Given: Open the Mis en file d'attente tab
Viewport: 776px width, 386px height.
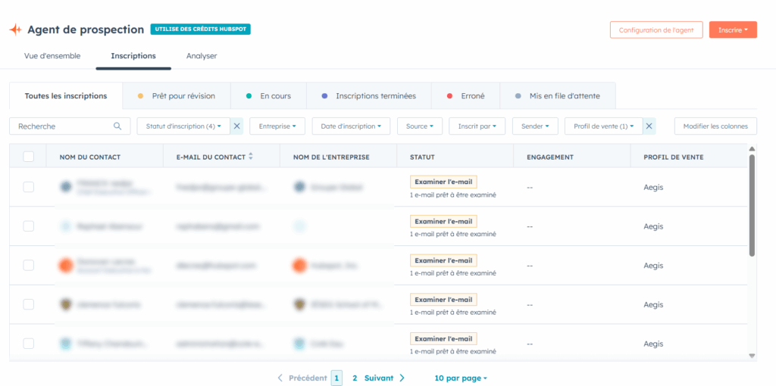Looking at the screenshot, I should point(558,96).
